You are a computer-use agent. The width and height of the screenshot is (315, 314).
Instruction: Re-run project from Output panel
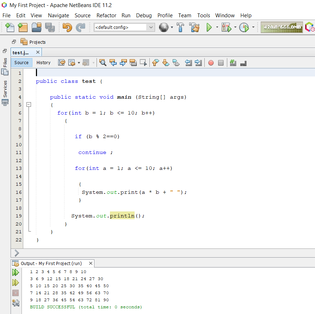tap(16, 272)
